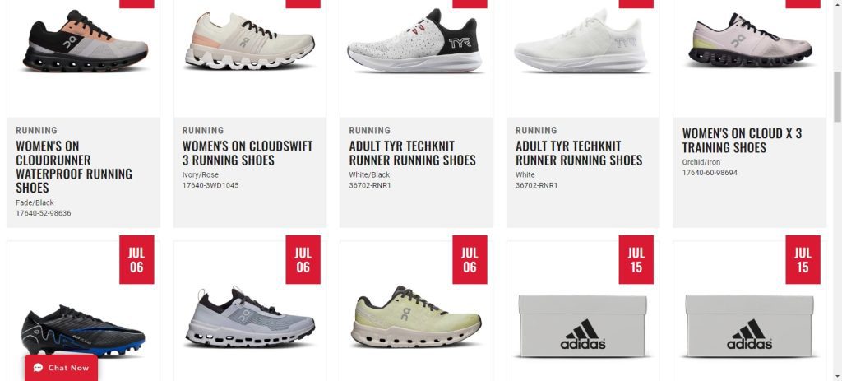The height and width of the screenshot is (381, 842).
Task: Open the black and blue soccer cleat image
Action: 83,331
